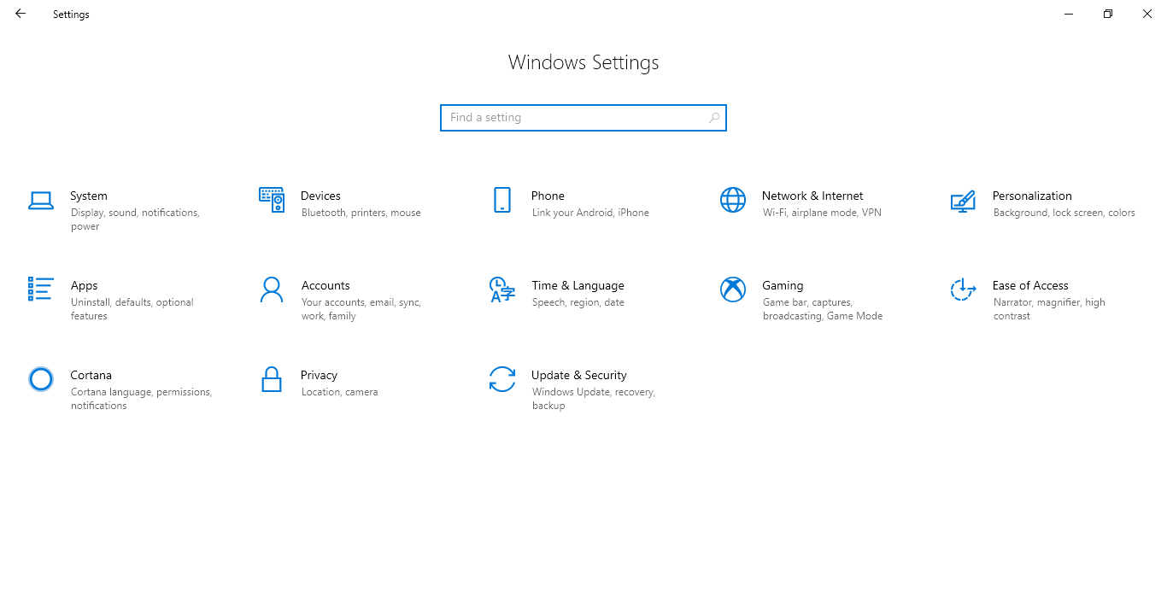Viewport: 1167px width, 614px height.
Task: Click 'Game bar, captures, broadcasting, Game Mode' text
Action: tap(823, 309)
